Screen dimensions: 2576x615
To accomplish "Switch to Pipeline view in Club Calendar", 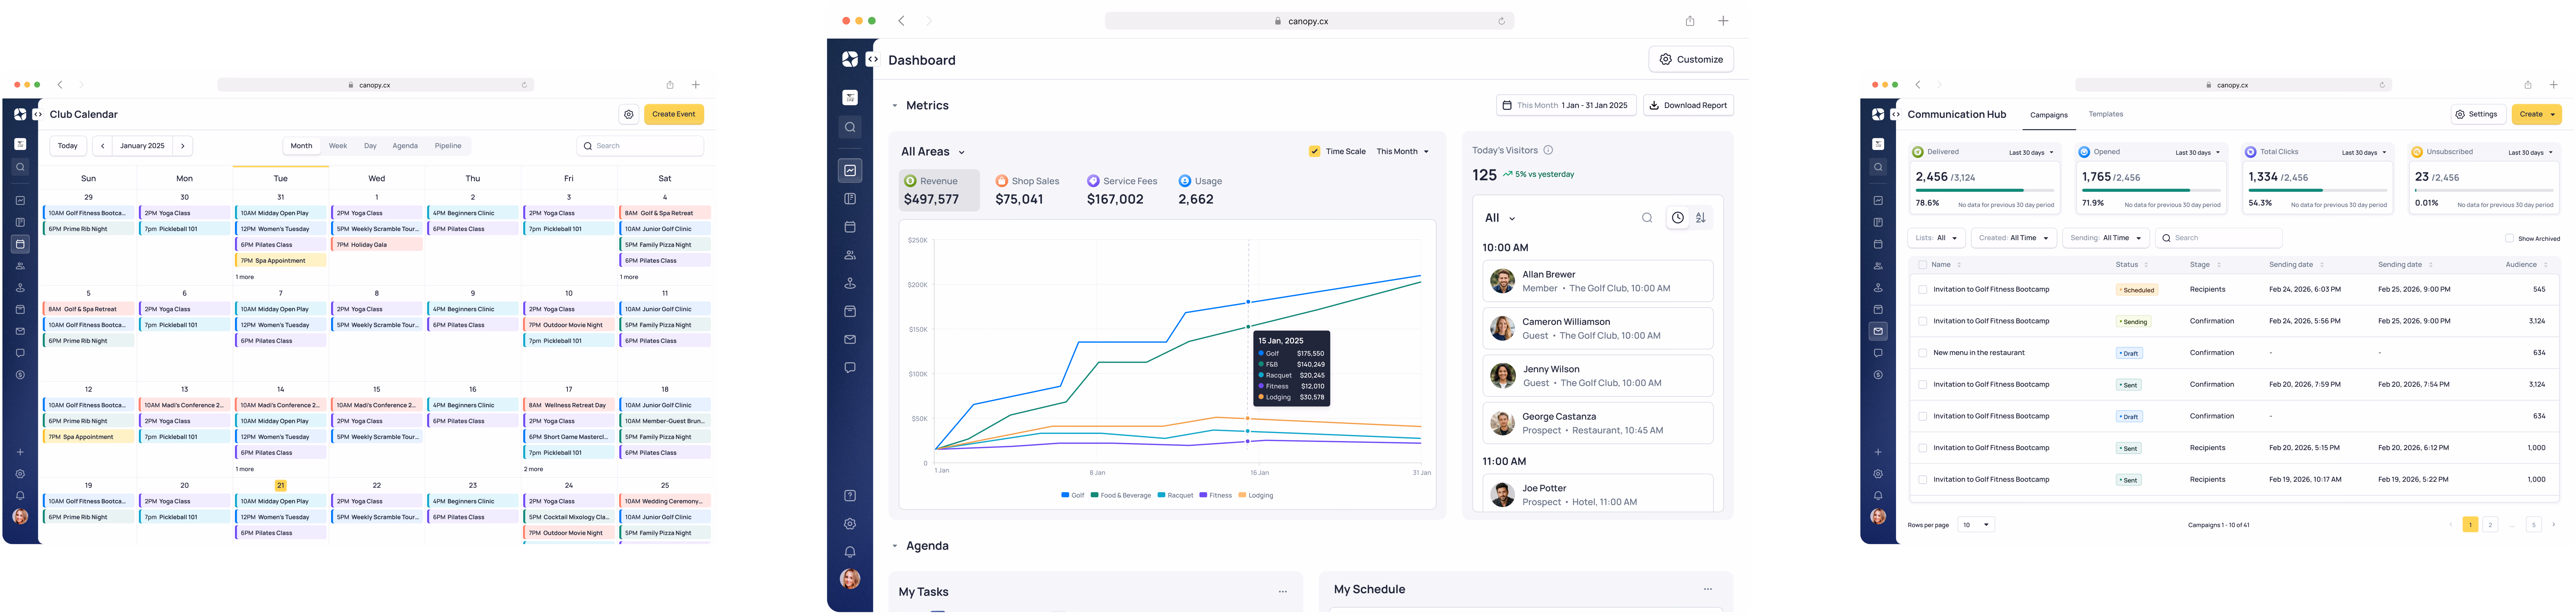I will click(448, 146).
